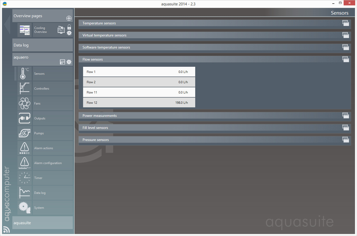Add a new overview page

point(69,18)
